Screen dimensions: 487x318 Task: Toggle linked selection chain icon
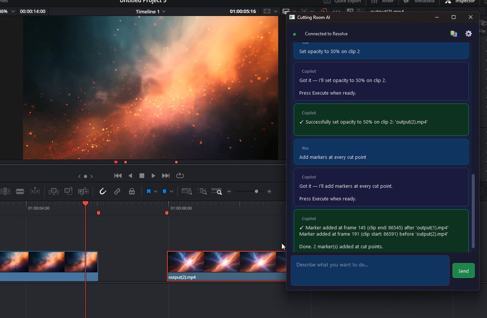coord(117,191)
